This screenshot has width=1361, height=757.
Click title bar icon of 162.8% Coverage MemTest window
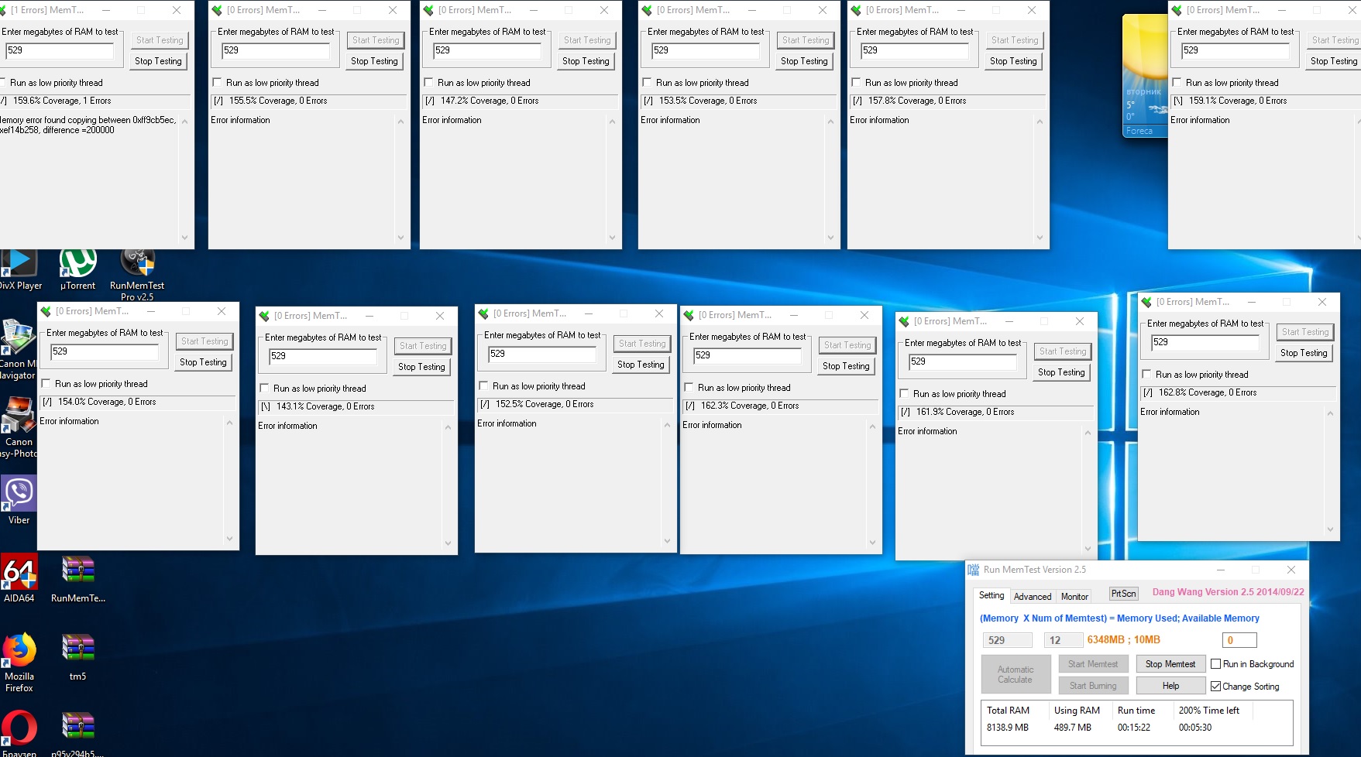(x=1146, y=302)
